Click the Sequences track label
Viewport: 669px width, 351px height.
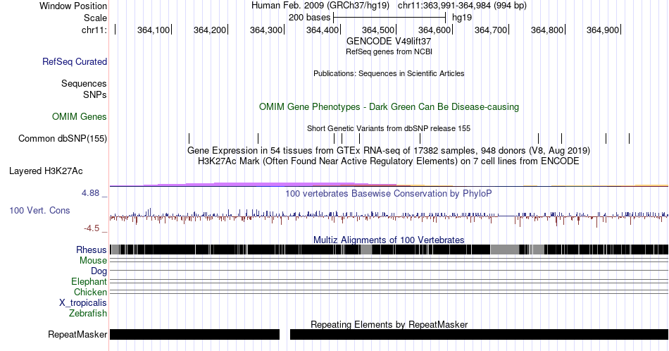84,84
